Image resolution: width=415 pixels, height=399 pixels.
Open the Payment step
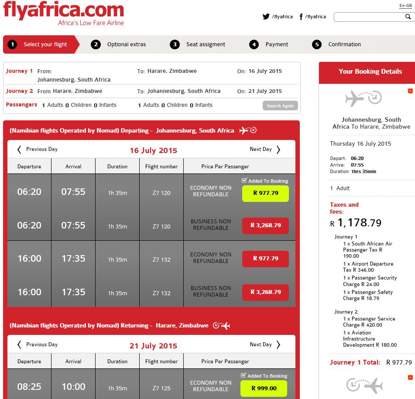pos(277,44)
